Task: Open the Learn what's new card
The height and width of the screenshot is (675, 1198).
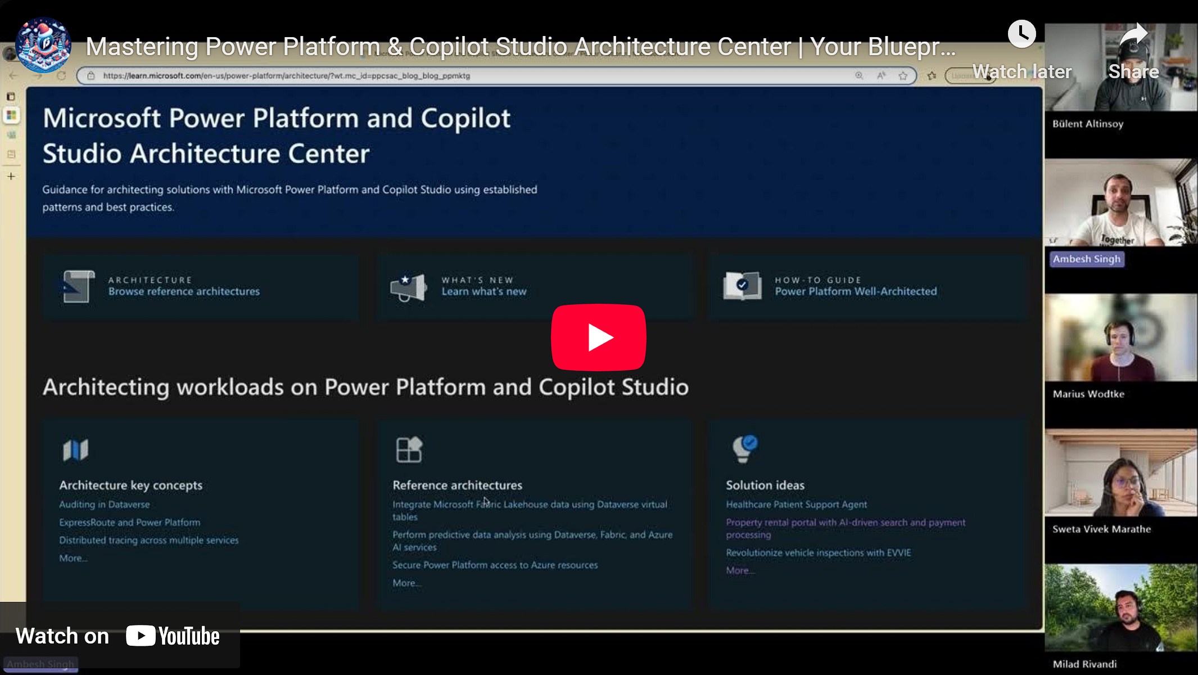Action: point(483,291)
